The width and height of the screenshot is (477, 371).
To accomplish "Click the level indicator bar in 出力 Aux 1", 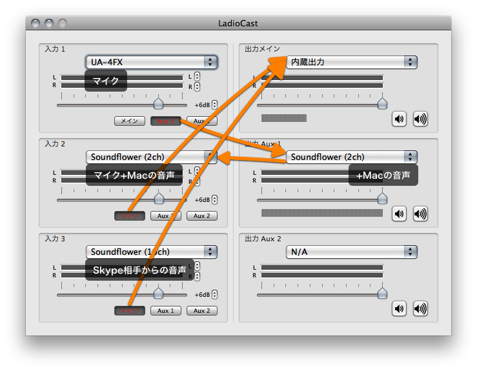I will click(322, 213).
